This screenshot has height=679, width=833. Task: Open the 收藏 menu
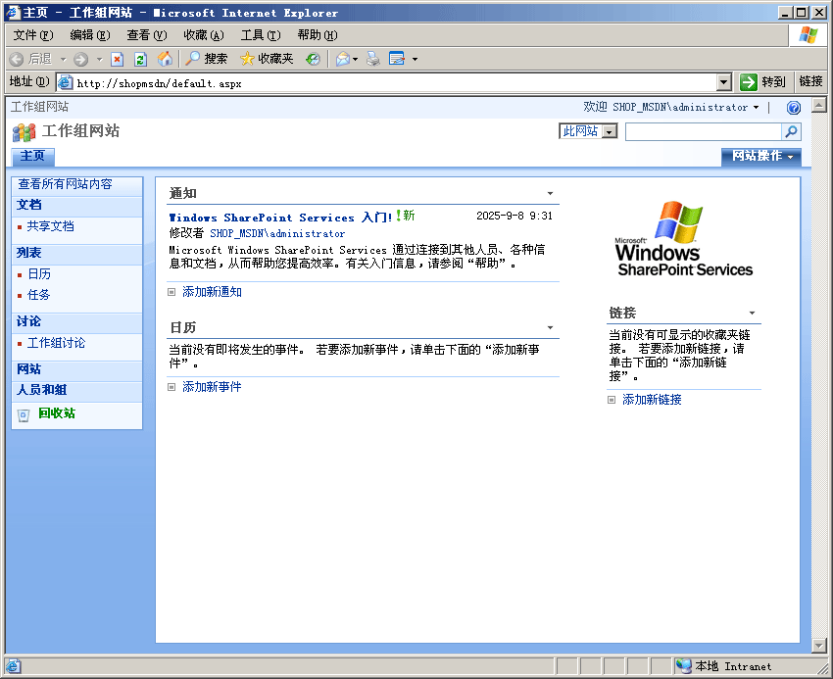click(204, 35)
